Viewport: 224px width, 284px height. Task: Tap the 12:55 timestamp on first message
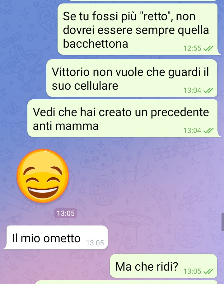click(x=192, y=48)
